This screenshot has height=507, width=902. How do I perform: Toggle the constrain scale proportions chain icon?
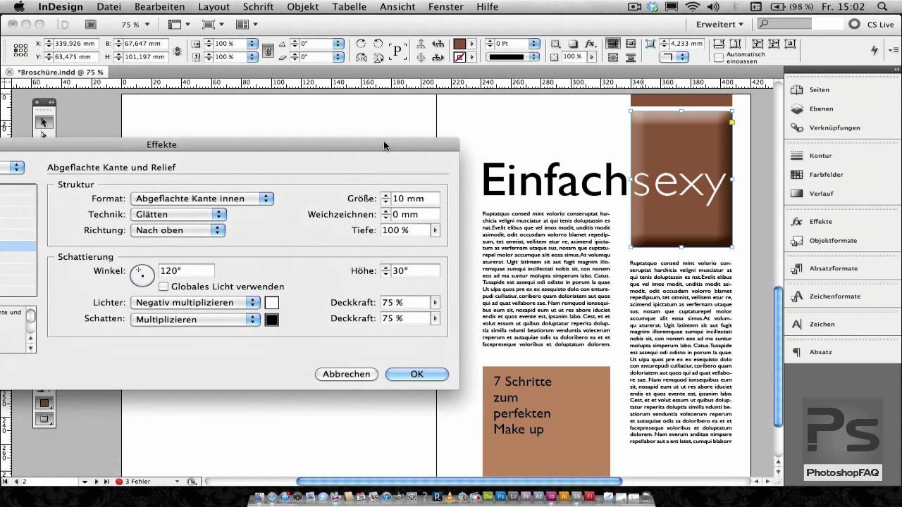268,50
